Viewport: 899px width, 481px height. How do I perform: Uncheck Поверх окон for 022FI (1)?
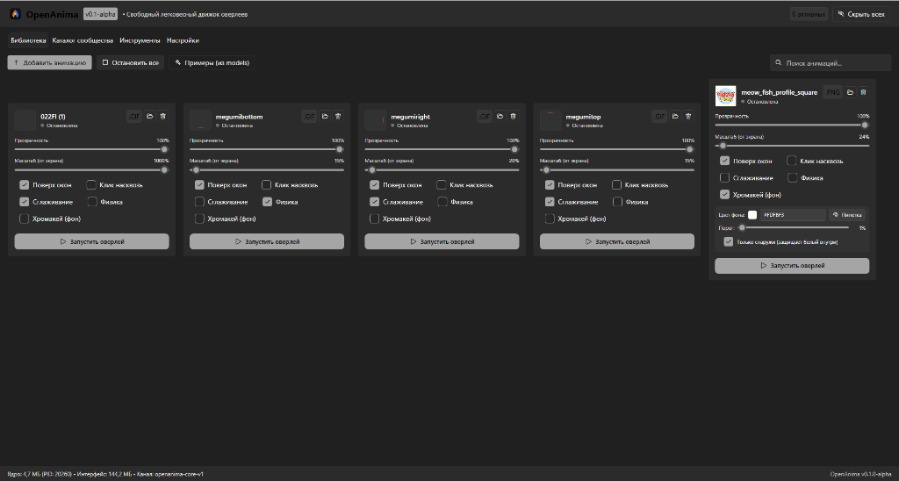24,184
